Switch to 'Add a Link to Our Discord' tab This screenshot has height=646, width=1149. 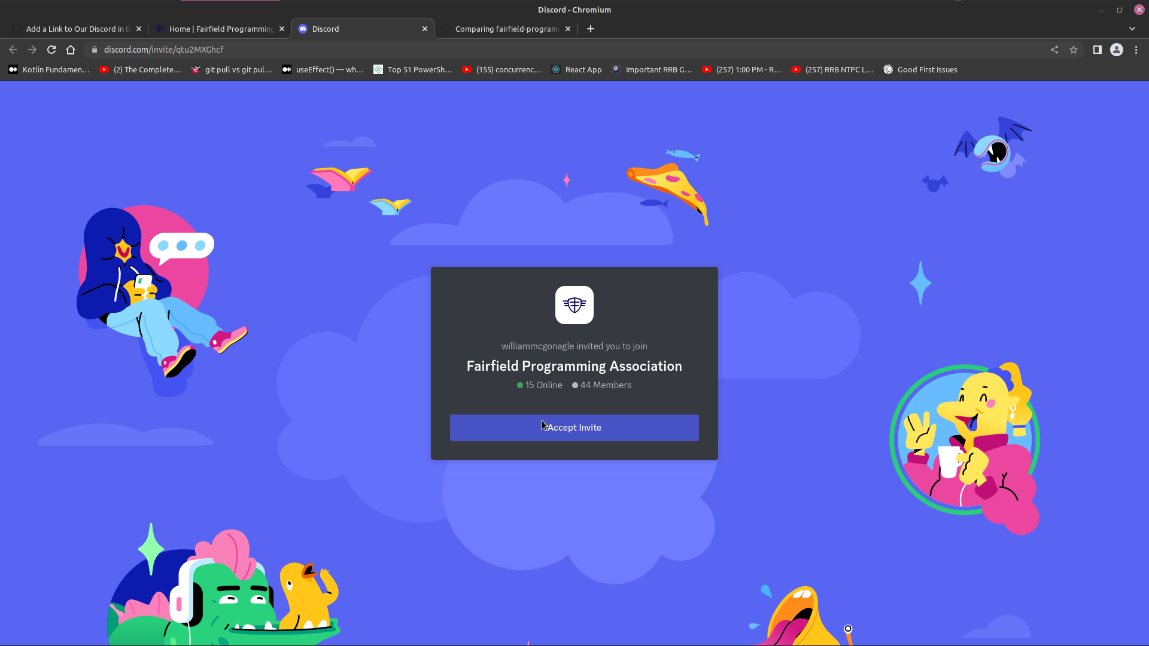pyautogui.click(x=78, y=29)
